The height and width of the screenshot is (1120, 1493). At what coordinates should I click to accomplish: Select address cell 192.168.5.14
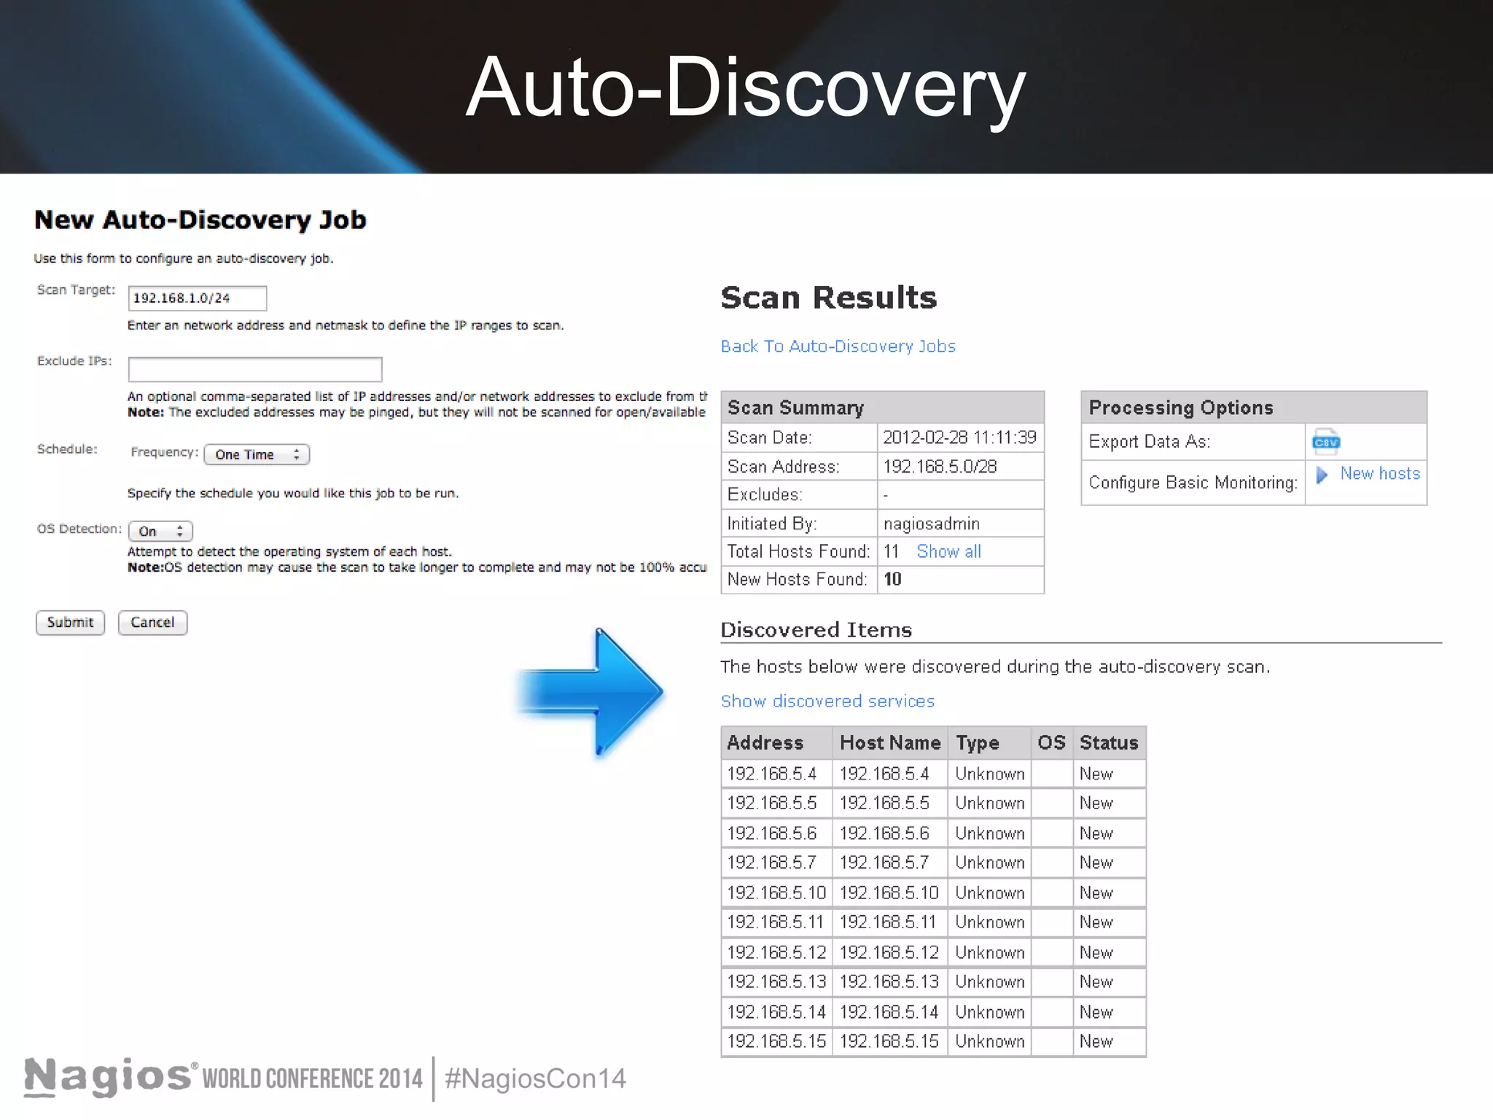coord(776,1012)
